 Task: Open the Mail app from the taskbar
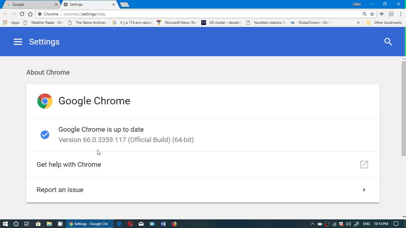141,224
